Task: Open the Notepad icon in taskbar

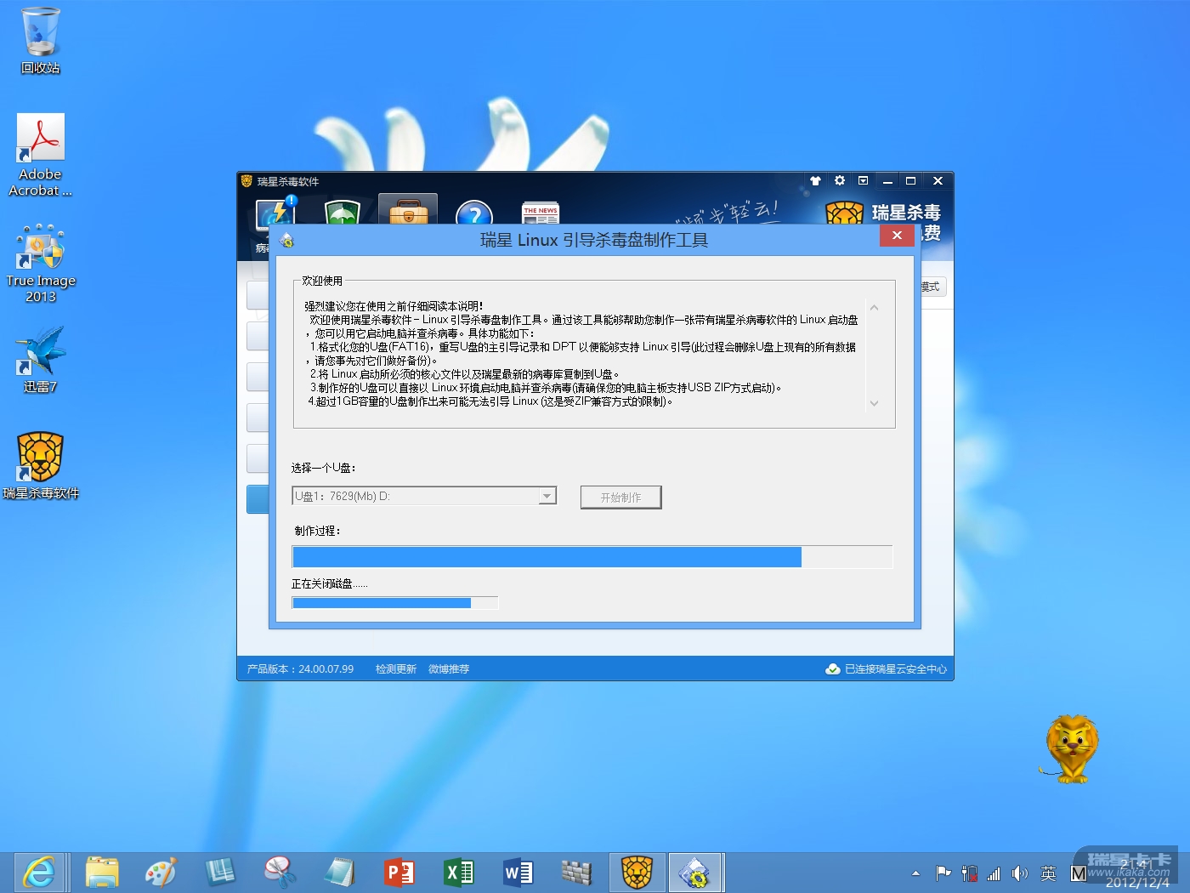Action: pos(339,873)
